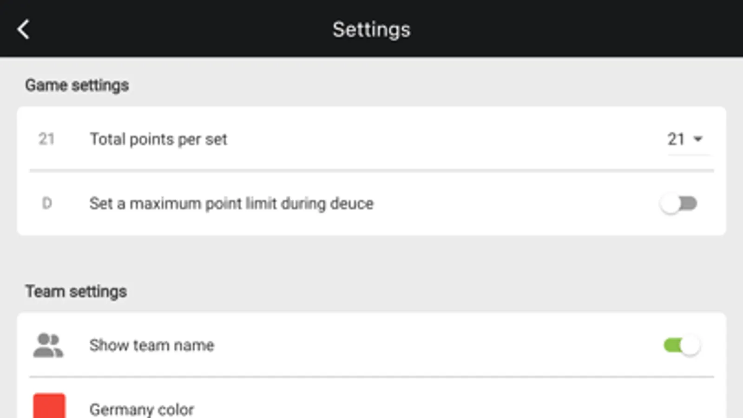Click the "Total points per set" label
Image resolution: width=743 pixels, height=418 pixels.
[x=158, y=139]
